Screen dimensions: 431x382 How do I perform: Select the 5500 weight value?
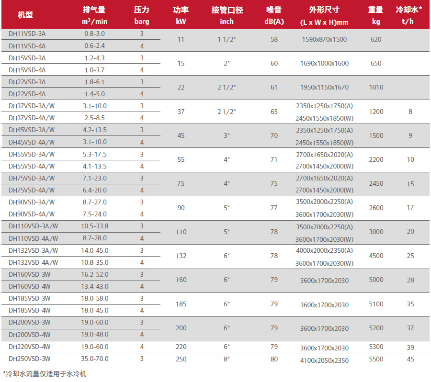(376, 359)
